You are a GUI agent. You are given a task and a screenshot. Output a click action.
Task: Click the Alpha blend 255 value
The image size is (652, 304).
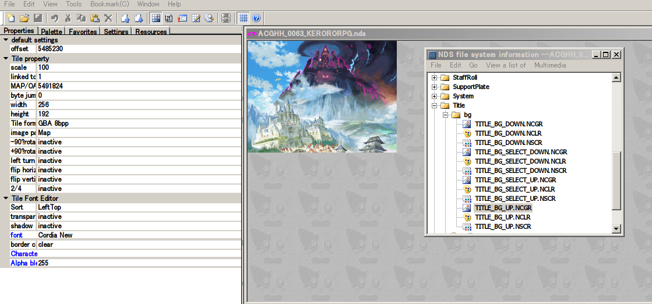pyautogui.click(x=139, y=263)
